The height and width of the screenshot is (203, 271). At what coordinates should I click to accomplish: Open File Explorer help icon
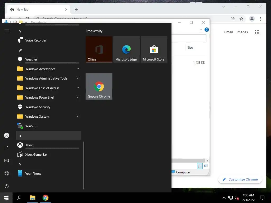pyautogui.click(x=206, y=30)
